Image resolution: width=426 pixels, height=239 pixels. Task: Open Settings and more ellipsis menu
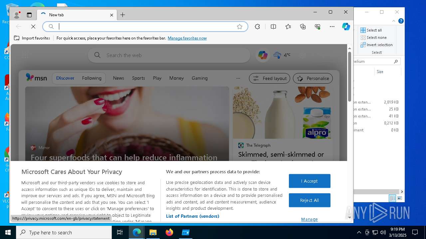point(332,27)
